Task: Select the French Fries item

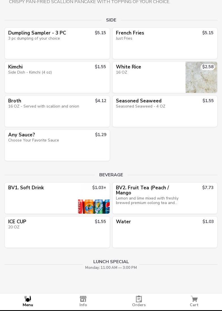Action: click(x=165, y=43)
